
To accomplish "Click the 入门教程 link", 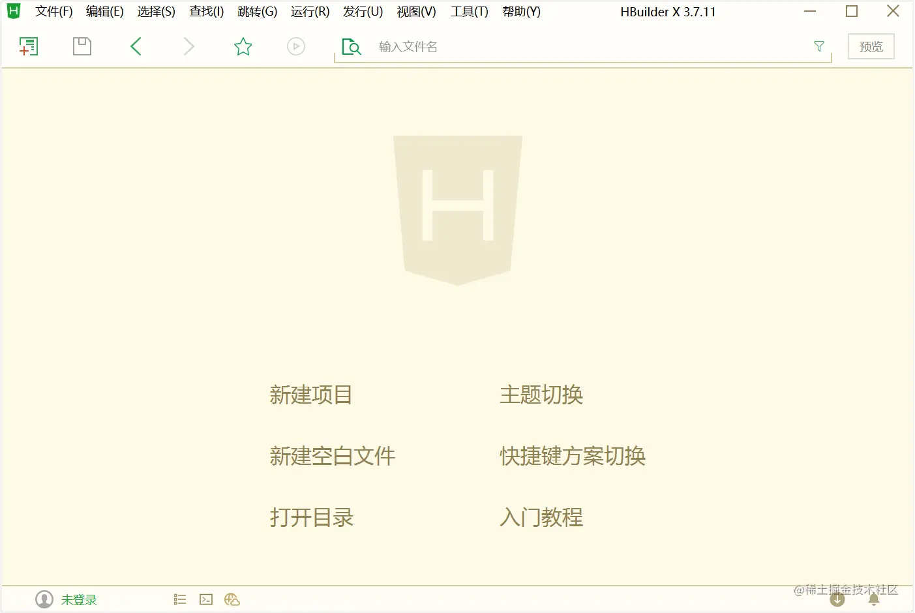I will (541, 517).
